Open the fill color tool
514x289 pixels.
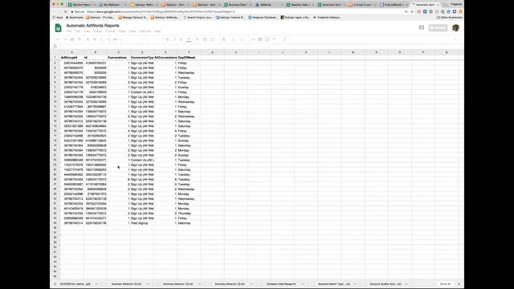[198, 39]
